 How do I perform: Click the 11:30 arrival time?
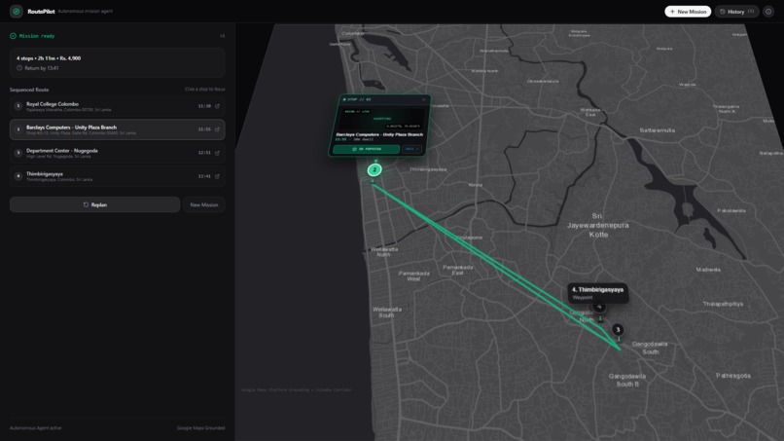(x=204, y=106)
